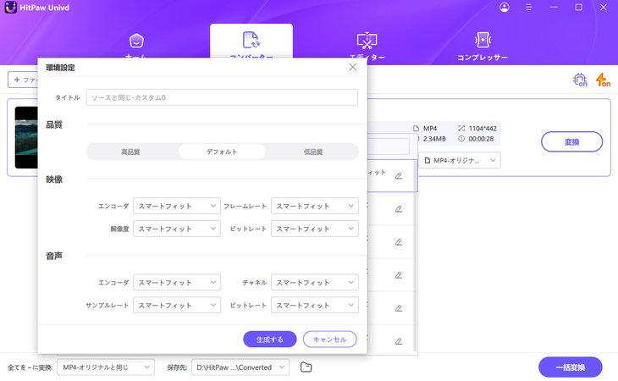Click the video thumbnail preview
The image size is (618, 381).
[x=26, y=137]
